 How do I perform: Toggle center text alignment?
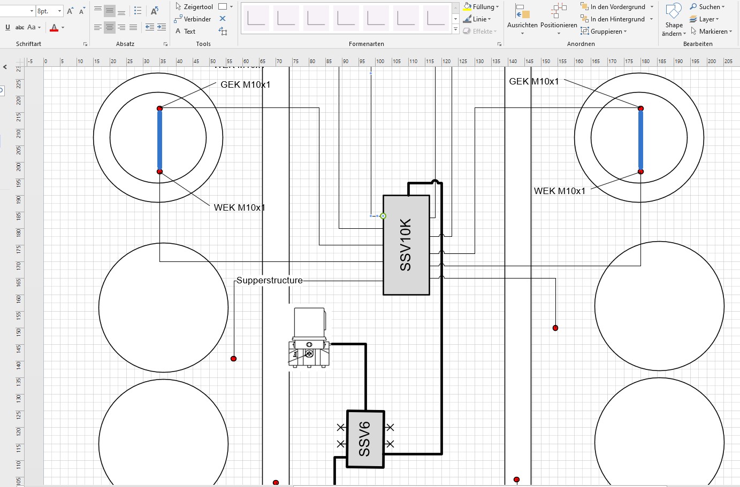coord(110,27)
